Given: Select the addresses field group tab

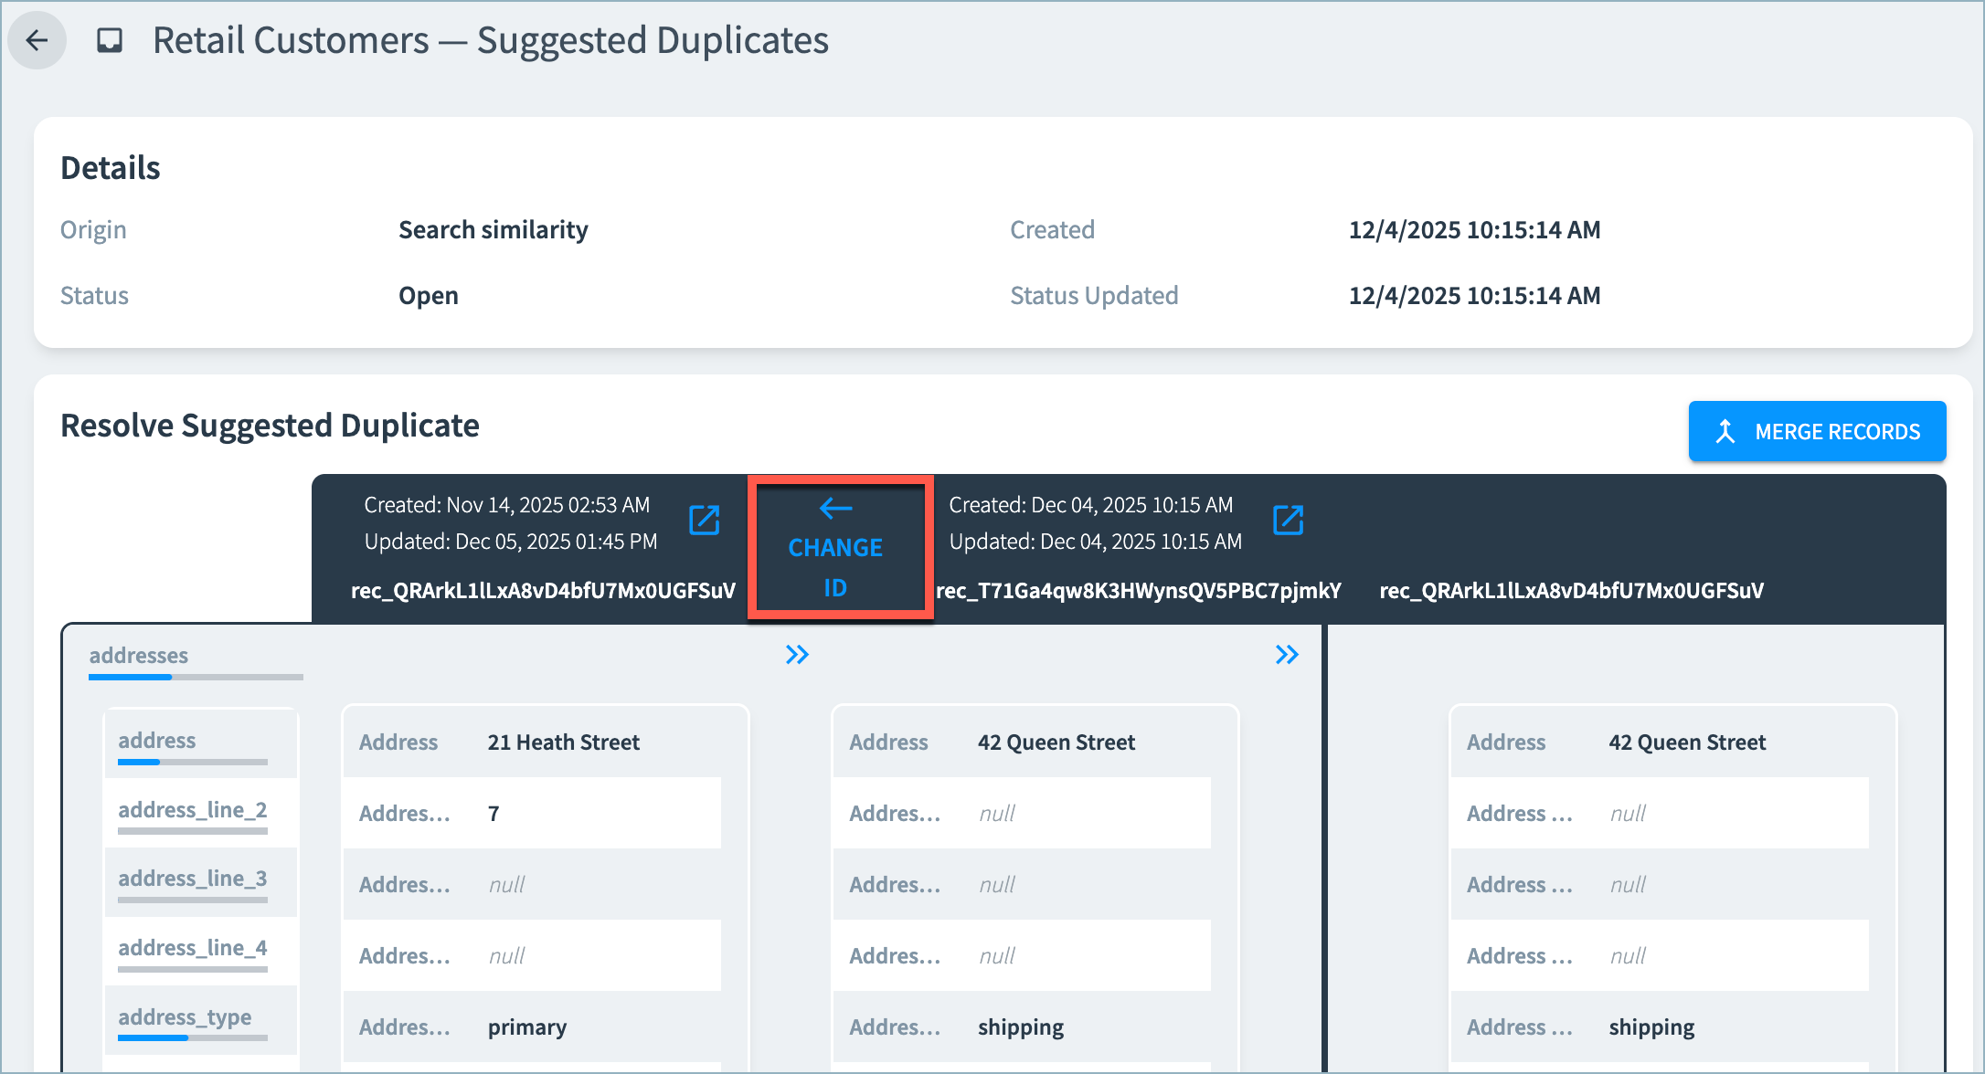Looking at the screenshot, I should (x=139, y=656).
